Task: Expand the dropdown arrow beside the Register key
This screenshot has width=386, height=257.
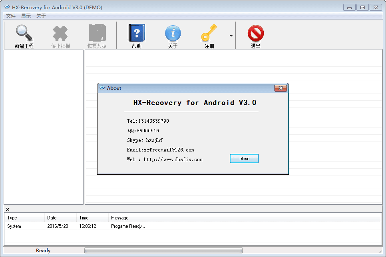Action: tap(231, 36)
